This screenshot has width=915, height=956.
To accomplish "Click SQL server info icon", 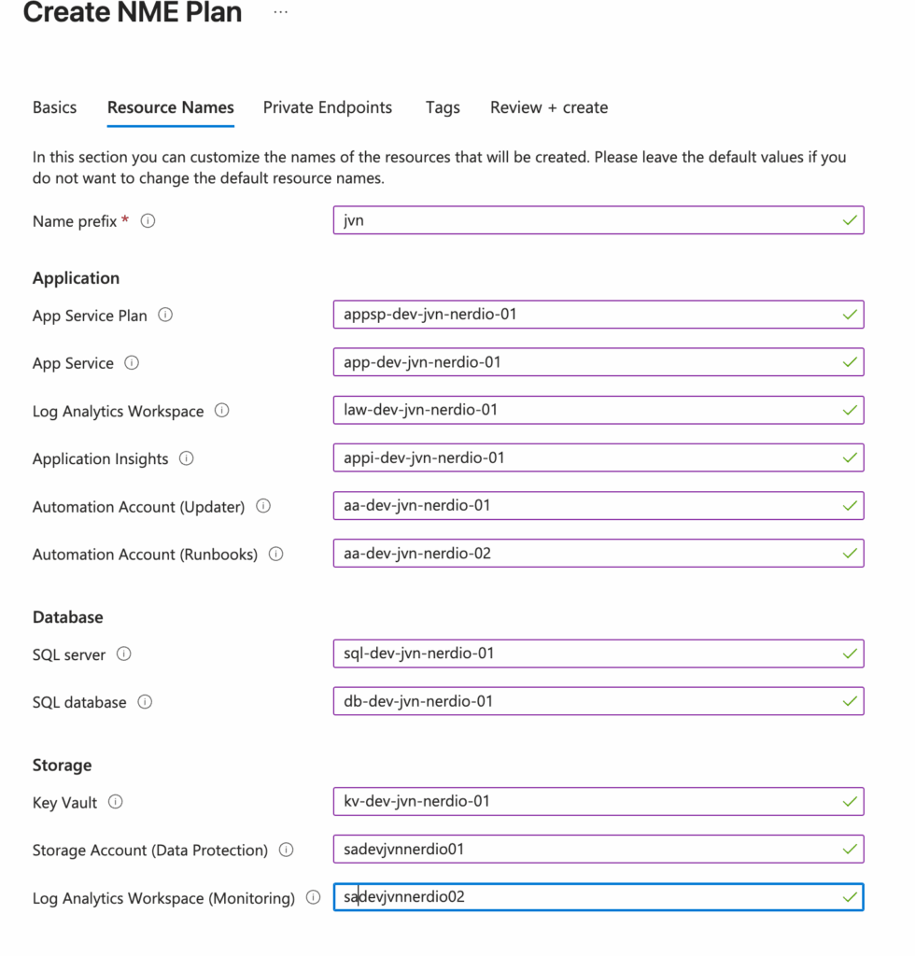I will [123, 654].
